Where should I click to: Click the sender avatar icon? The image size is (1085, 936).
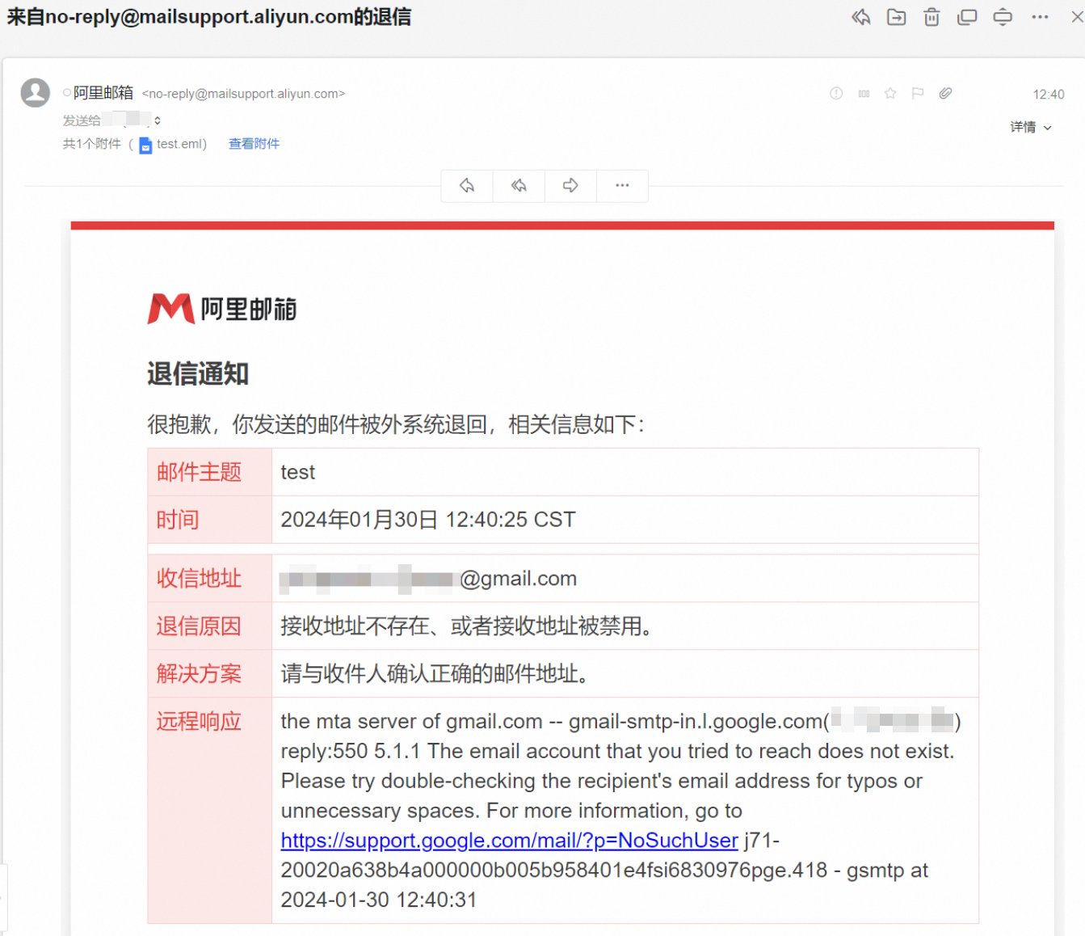[x=36, y=93]
